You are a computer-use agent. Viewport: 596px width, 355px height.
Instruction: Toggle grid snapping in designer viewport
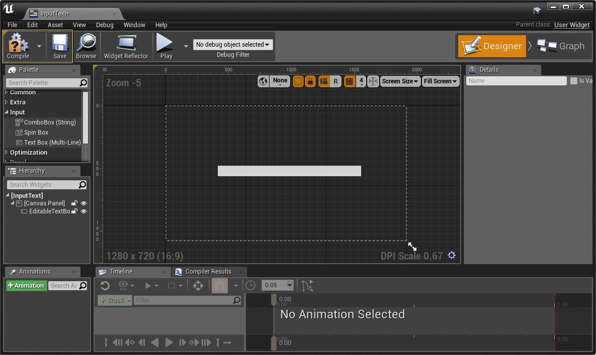point(349,81)
